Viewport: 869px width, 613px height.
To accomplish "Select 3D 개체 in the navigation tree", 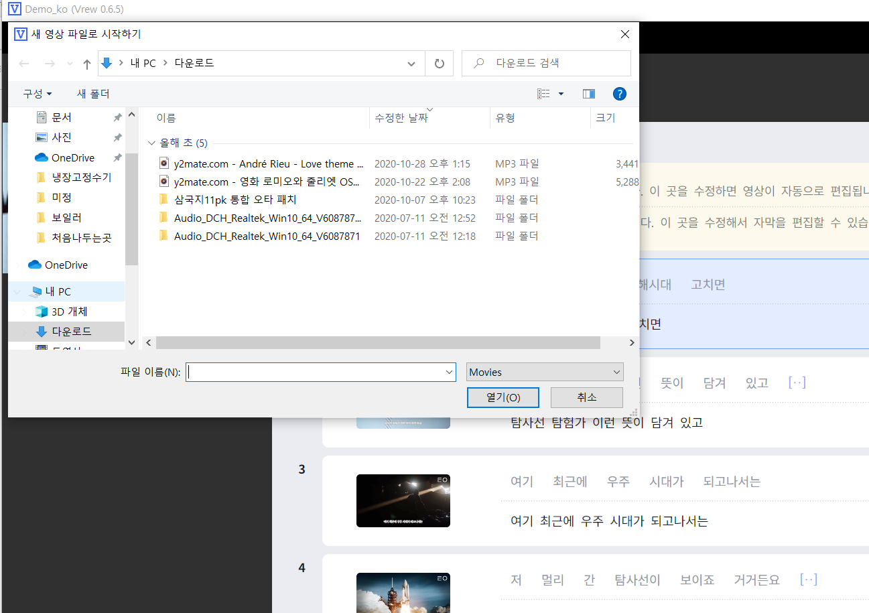I will click(x=69, y=312).
